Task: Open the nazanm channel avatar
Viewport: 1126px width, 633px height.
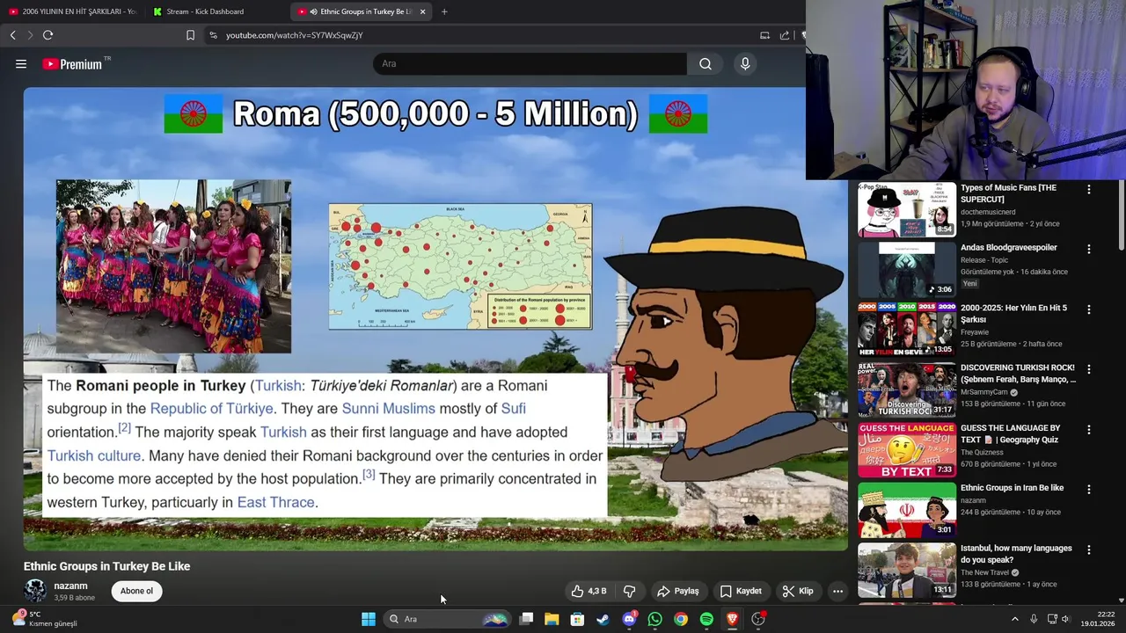Action: (x=35, y=591)
